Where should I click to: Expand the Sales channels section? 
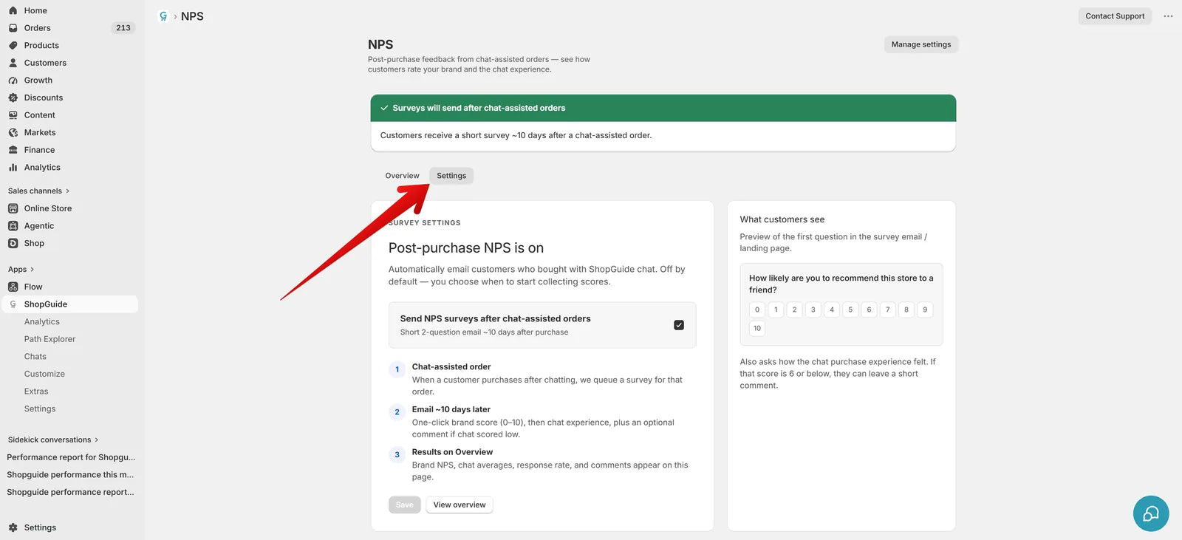coord(38,191)
